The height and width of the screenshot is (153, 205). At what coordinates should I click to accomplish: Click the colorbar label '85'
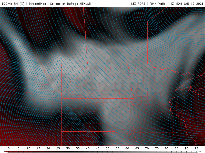point(177,148)
